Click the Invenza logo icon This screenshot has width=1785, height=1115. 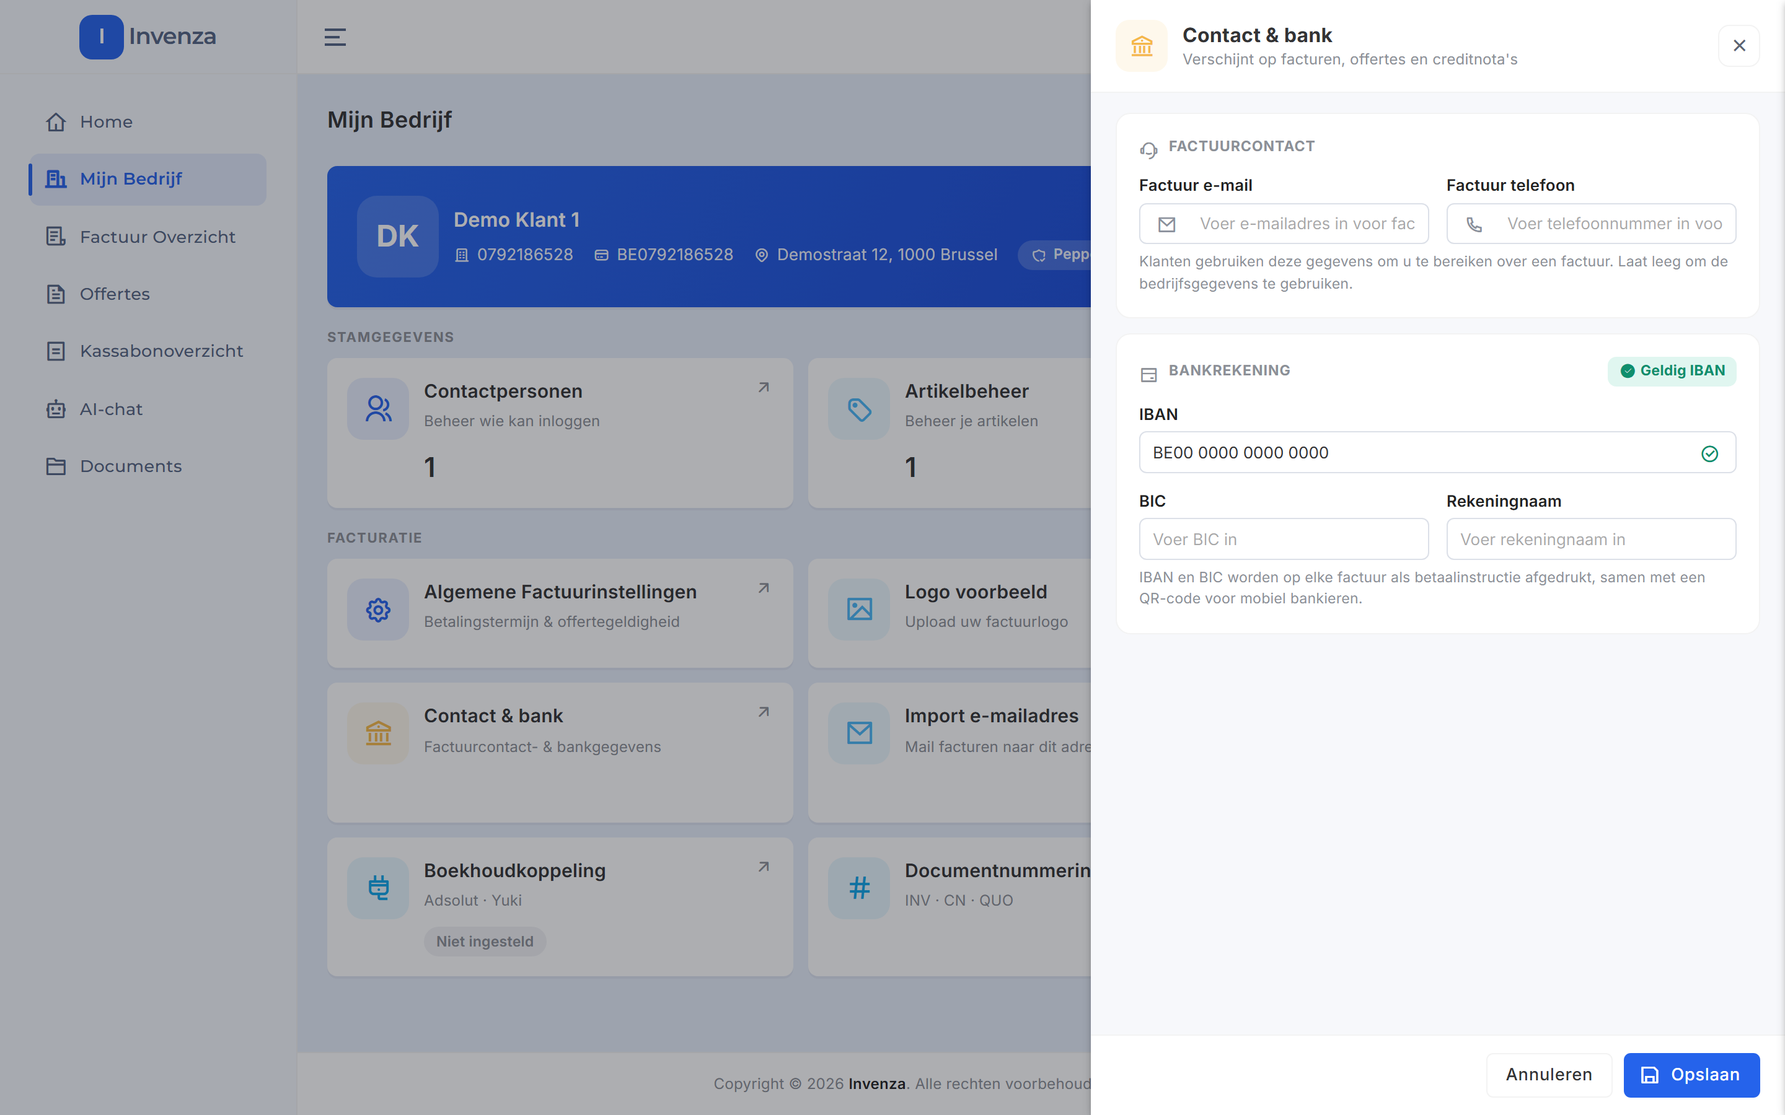coord(101,37)
